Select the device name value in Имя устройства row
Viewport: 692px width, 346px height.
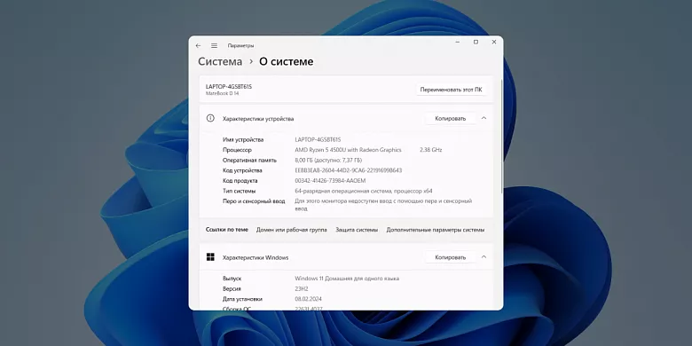coord(318,139)
